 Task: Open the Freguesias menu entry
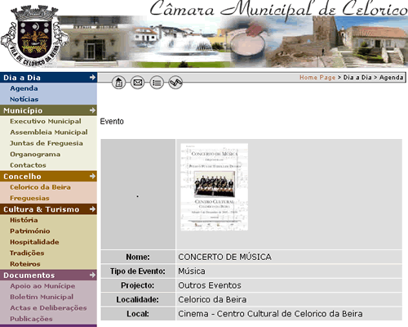(x=29, y=198)
